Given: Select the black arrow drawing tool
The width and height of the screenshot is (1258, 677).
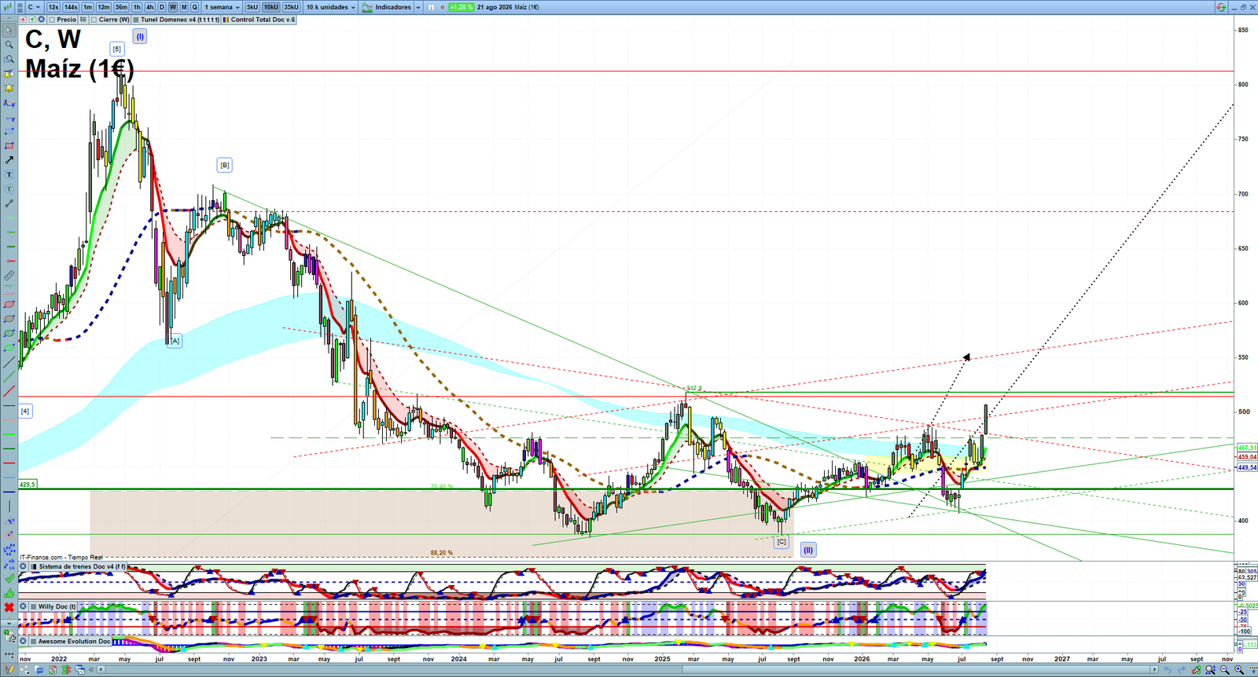Looking at the screenshot, I should point(9,160).
